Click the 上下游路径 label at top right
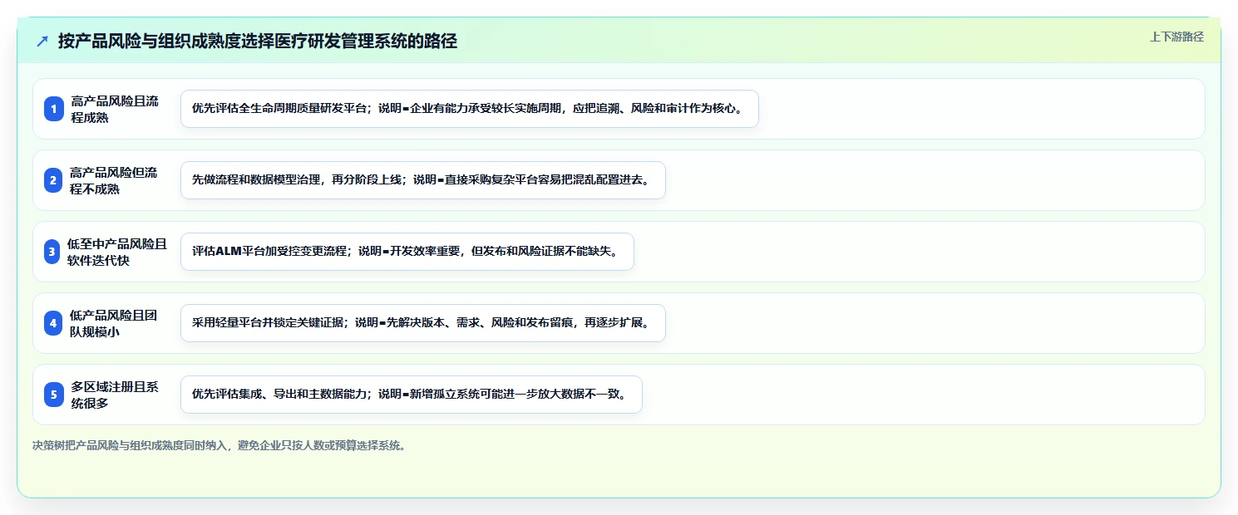 pyautogui.click(x=1176, y=37)
